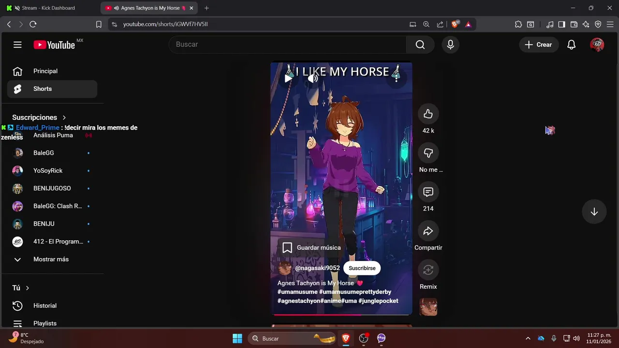619x348 pixels.
Task: Toggle play on the short video
Action: [288, 78]
